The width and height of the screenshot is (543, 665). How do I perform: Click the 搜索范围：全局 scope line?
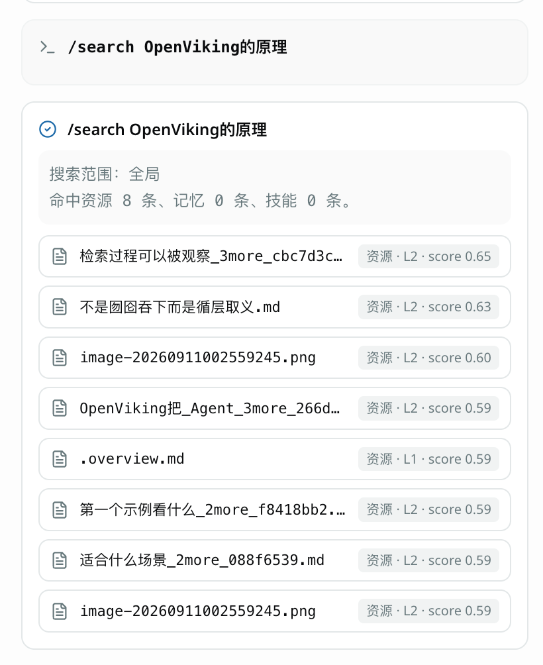tap(104, 174)
